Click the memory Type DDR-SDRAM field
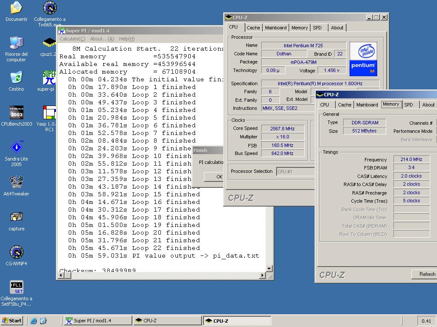437x327 pixels. pyautogui.click(x=365, y=123)
